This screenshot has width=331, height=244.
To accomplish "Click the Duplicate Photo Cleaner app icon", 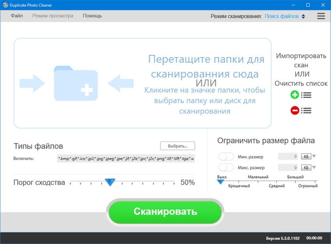I will (x=5, y=5).
